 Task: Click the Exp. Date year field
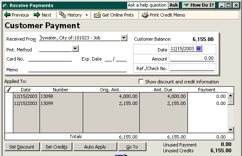pyautogui.click(x=121, y=59)
